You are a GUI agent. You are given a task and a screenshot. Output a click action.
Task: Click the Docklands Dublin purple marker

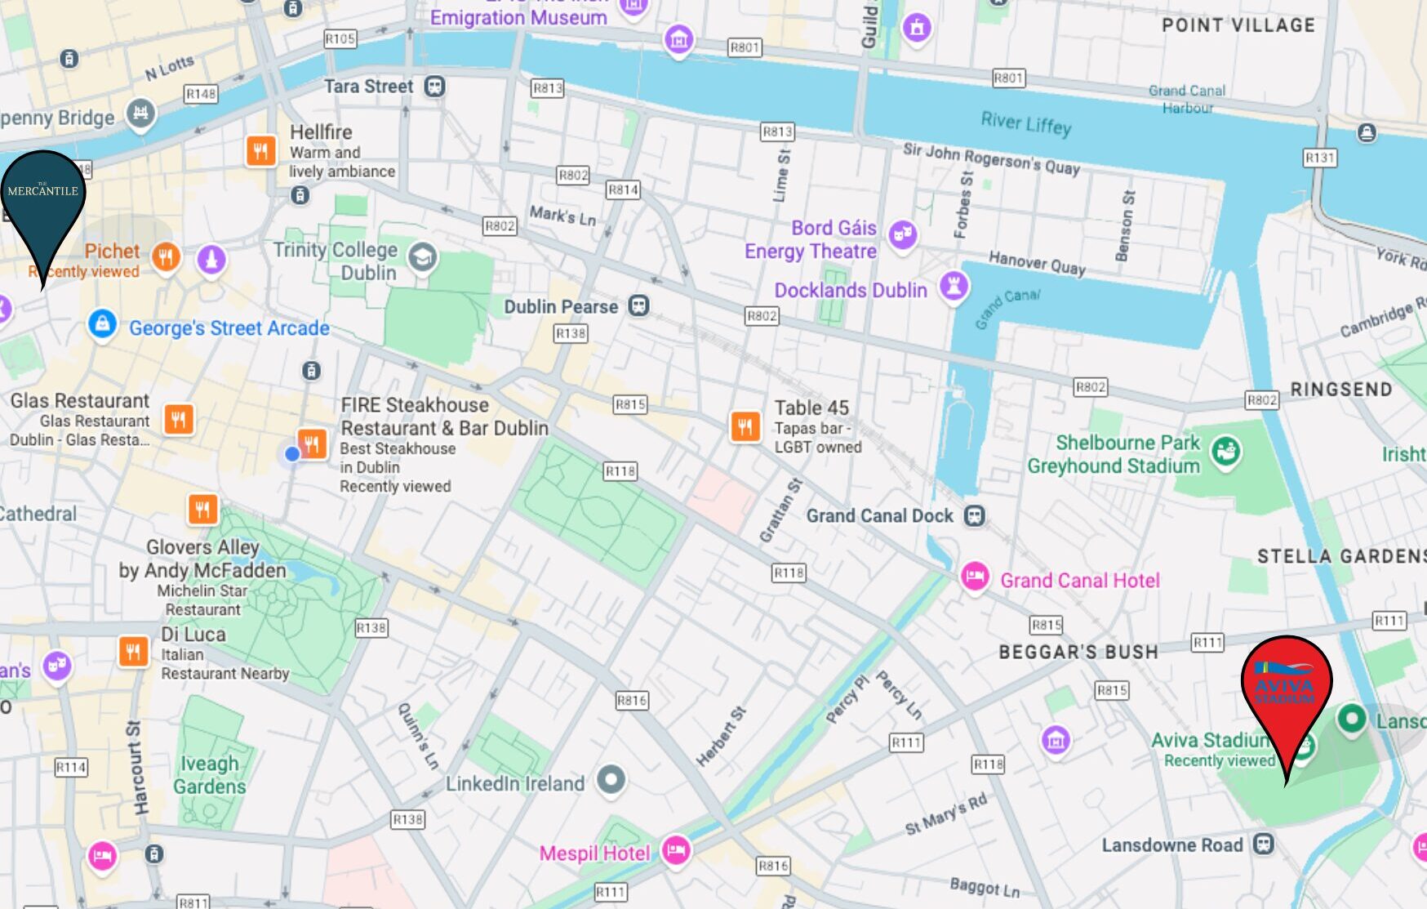tap(954, 286)
